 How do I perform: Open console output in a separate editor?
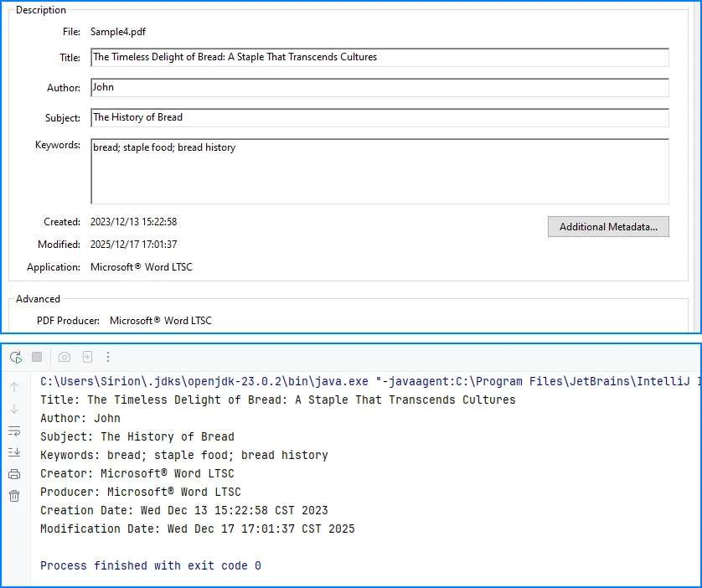pos(86,358)
